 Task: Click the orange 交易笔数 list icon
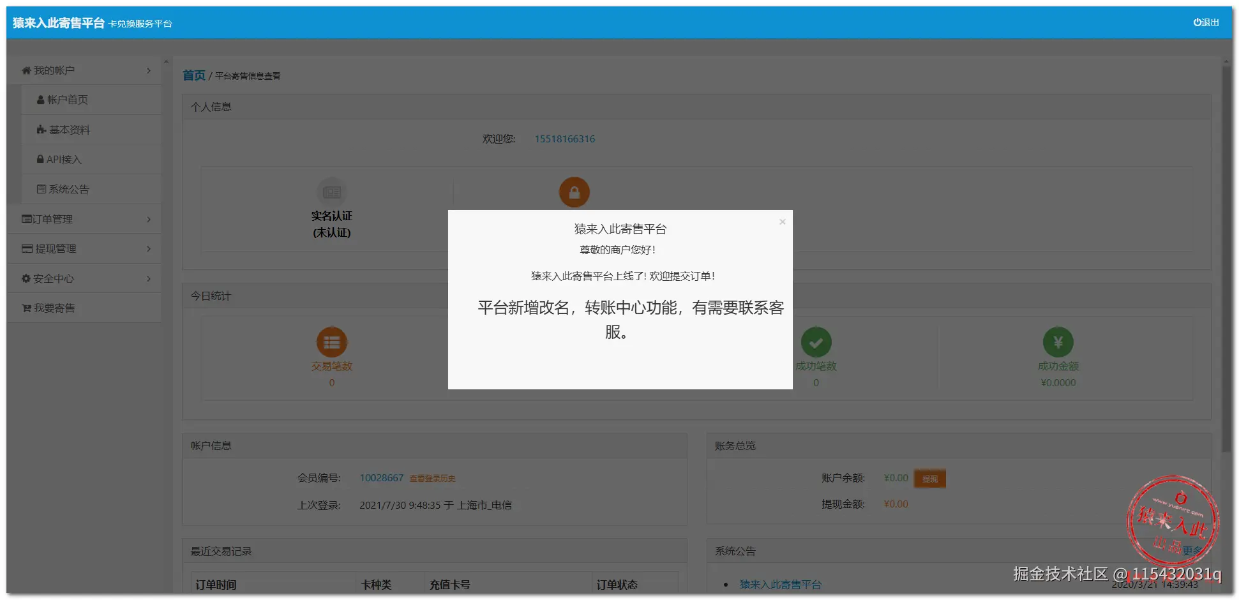(332, 343)
